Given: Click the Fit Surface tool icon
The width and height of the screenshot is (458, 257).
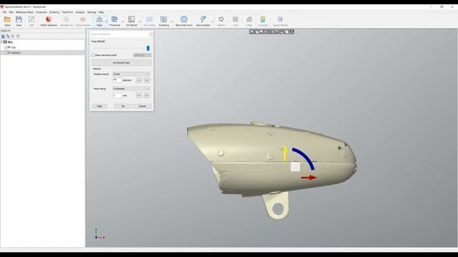Looking at the screenshot, I should click(x=150, y=19).
